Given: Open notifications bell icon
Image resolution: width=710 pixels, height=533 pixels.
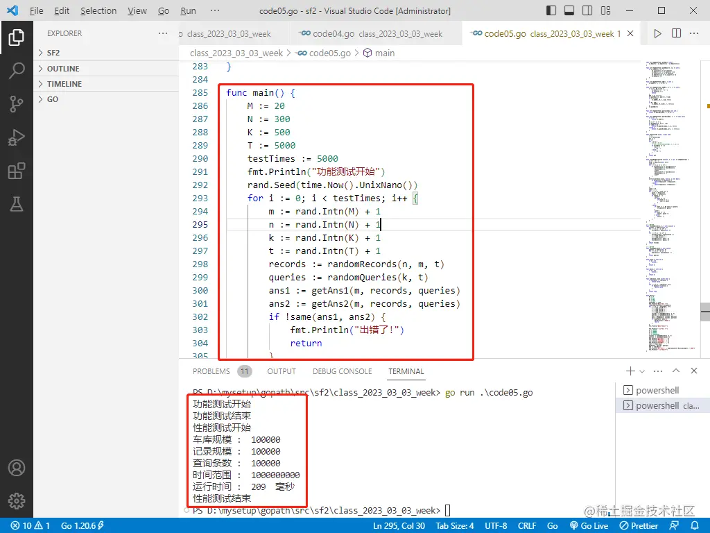Looking at the screenshot, I should pyautogui.click(x=694, y=526).
